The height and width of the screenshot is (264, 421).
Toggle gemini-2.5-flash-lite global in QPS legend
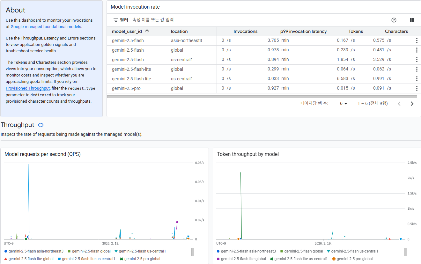(29, 259)
